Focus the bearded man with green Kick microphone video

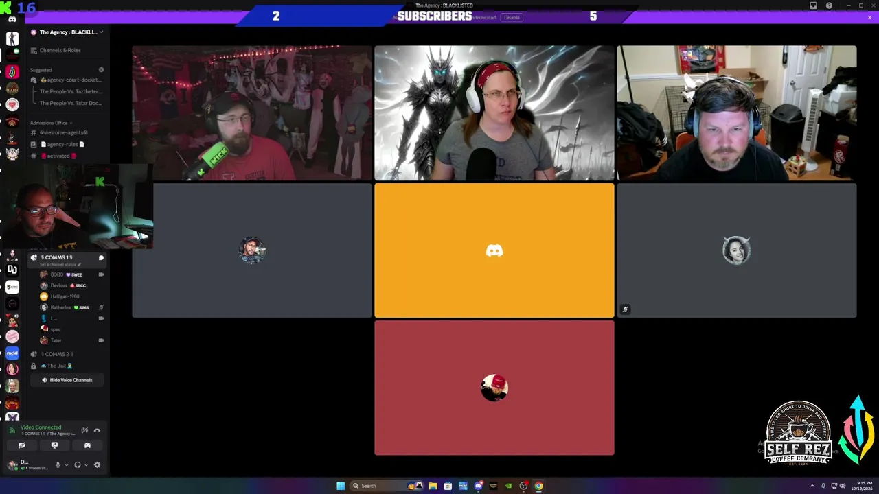coord(252,113)
